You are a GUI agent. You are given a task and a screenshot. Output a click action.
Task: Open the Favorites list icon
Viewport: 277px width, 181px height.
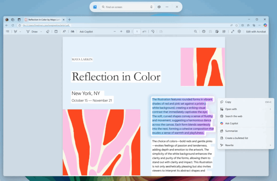(x=248, y=25)
